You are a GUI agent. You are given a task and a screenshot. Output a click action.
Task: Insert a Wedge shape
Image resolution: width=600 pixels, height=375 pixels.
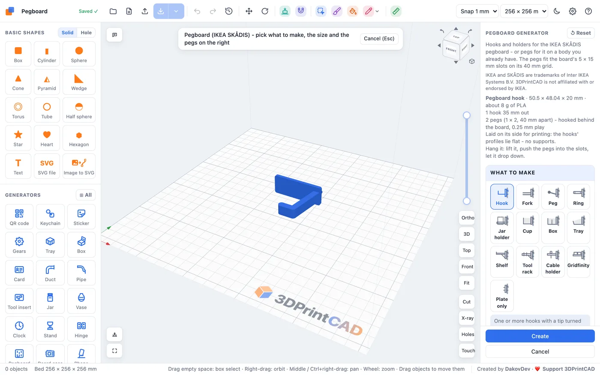(x=79, y=82)
